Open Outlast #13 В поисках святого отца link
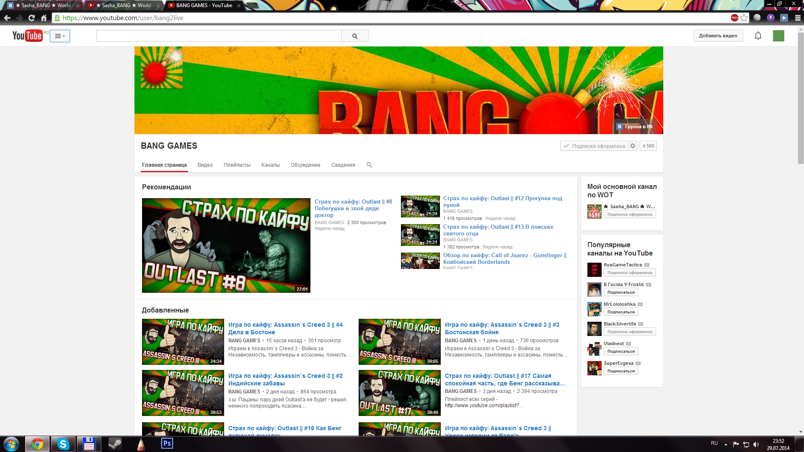 (498, 230)
